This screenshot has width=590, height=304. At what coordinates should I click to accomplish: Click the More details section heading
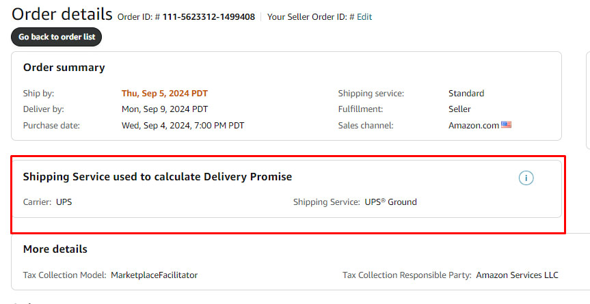click(55, 249)
